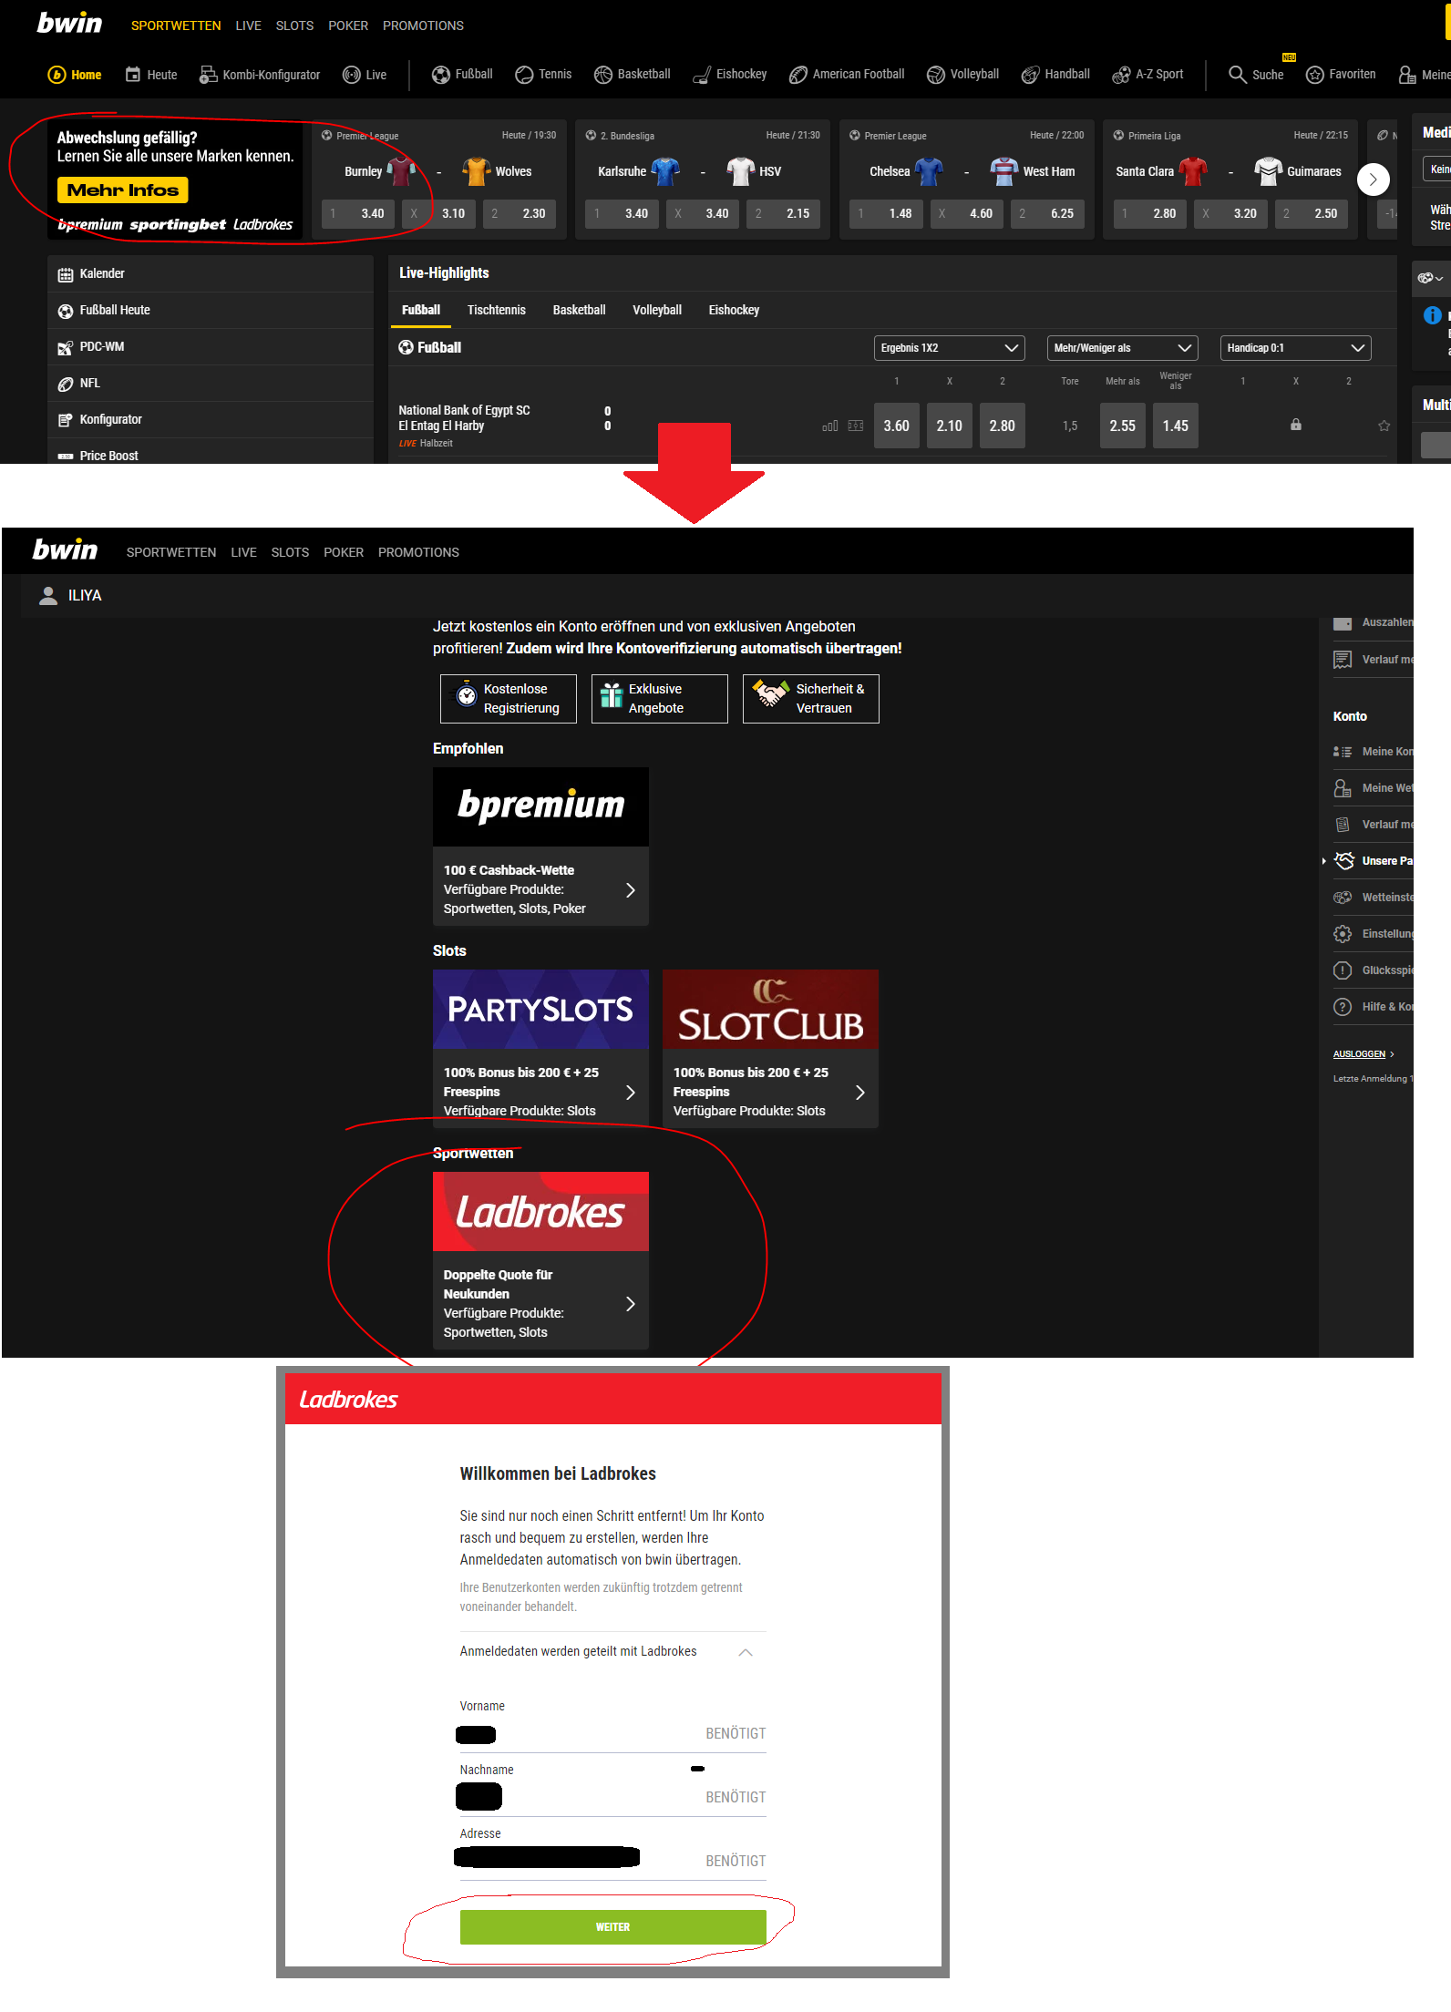Select the Fußball Live-Highlights tab
The width and height of the screenshot is (1451, 2012).
tap(421, 311)
